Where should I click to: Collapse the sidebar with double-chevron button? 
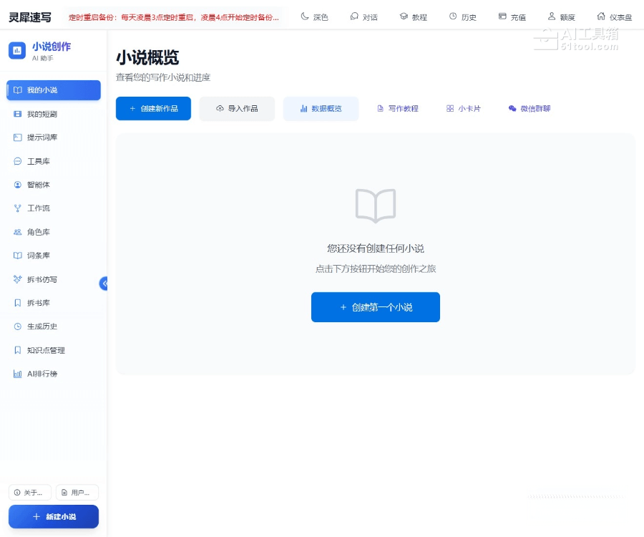(x=104, y=284)
